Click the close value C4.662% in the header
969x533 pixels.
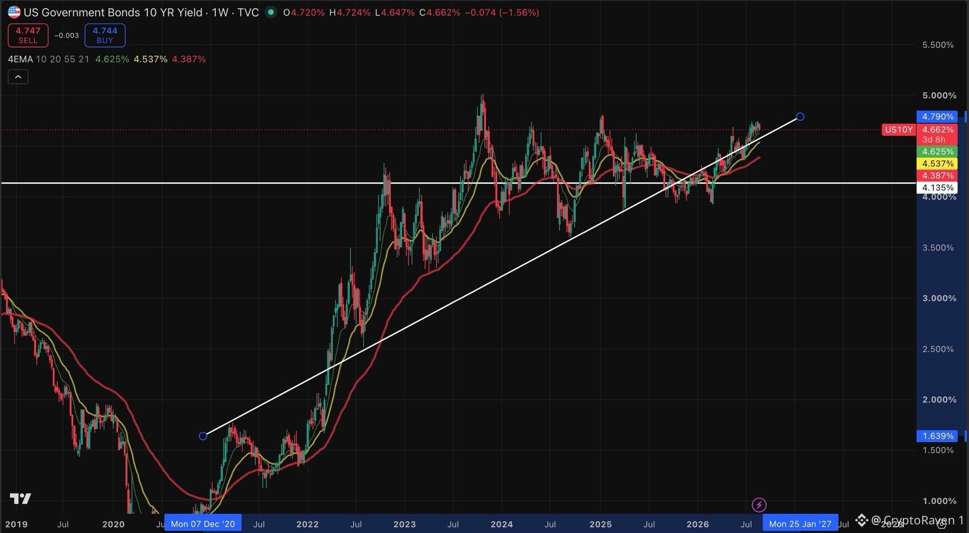(440, 12)
